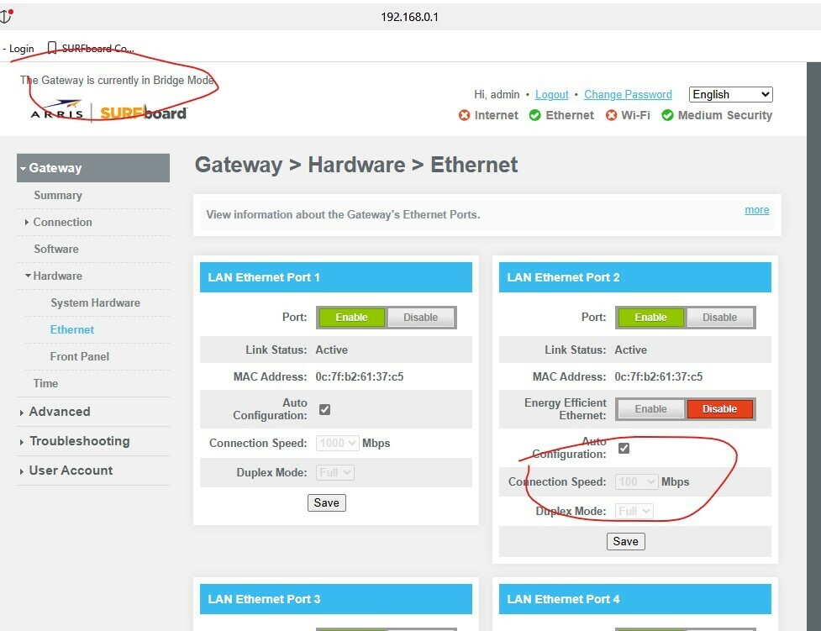This screenshot has height=631, width=821.
Task: Enable LAN Ethernet Port 2
Action: [x=650, y=318]
